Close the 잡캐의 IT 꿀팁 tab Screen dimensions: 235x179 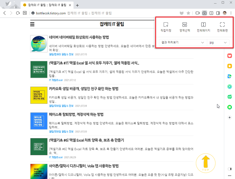click(x=70, y=5)
